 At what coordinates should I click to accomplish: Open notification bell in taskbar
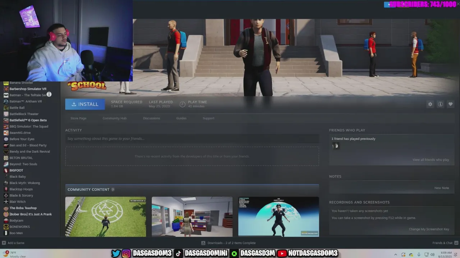click(x=455, y=254)
